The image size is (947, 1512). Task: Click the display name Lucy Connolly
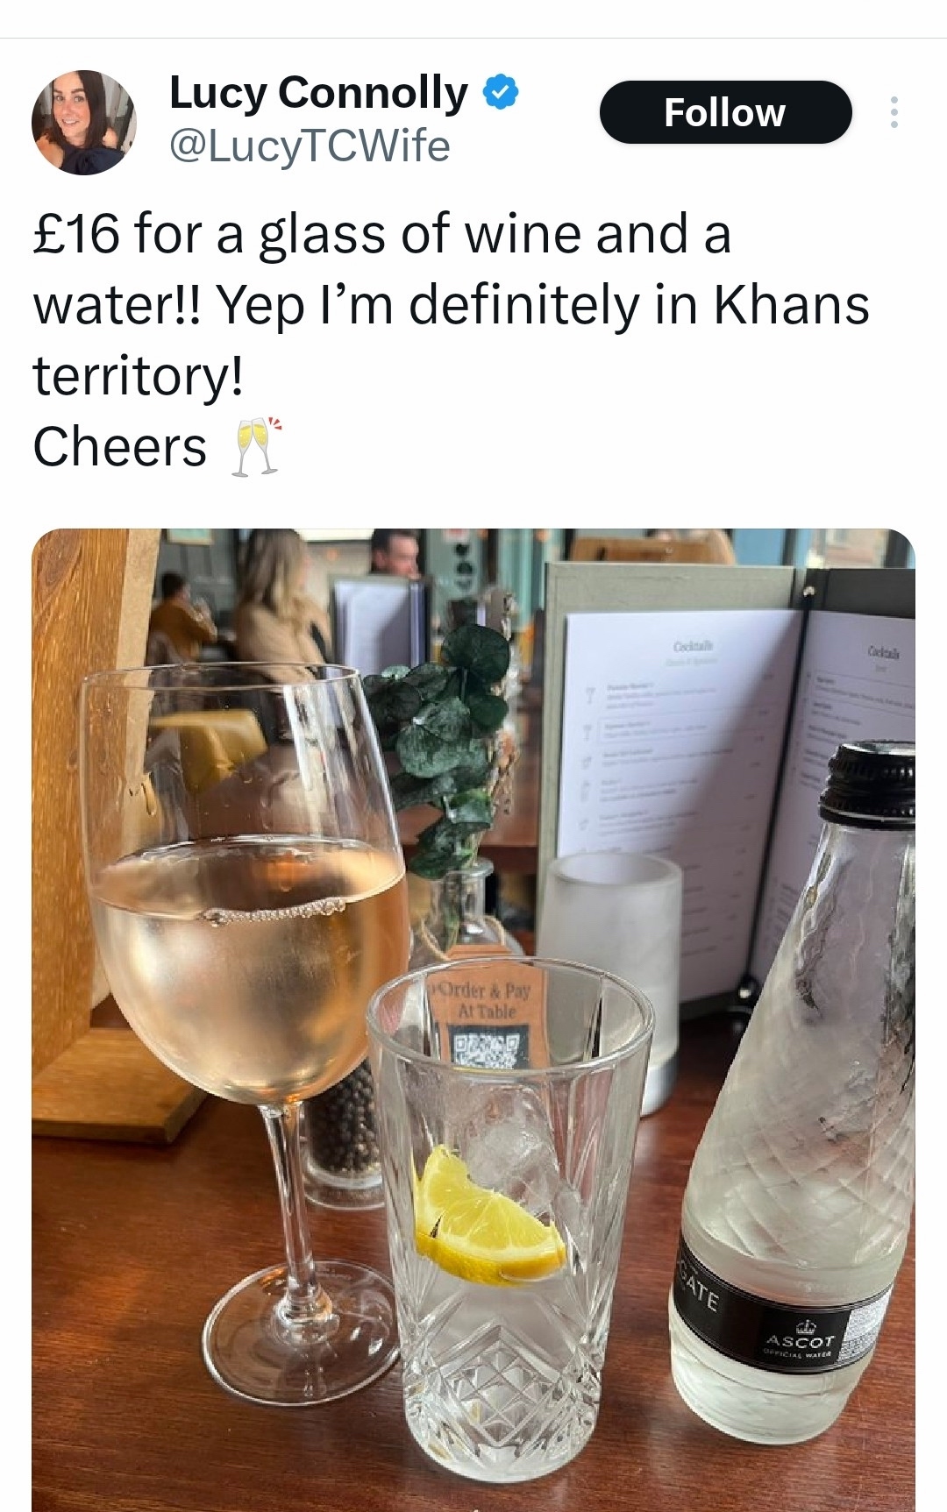click(318, 92)
